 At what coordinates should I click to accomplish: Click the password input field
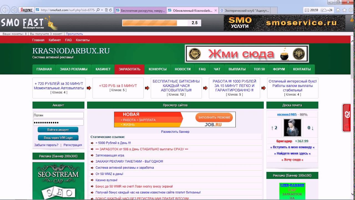click(58, 122)
